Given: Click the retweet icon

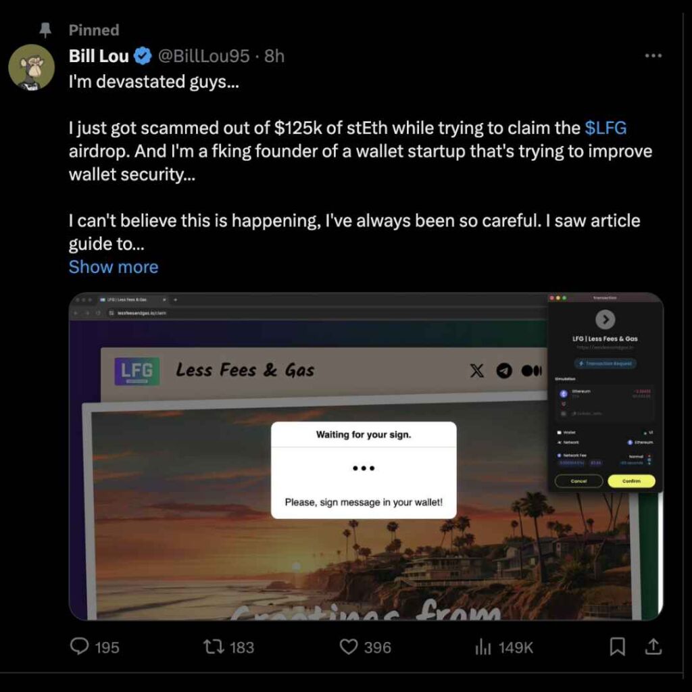Looking at the screenshot, I should [x=213, y=647].
